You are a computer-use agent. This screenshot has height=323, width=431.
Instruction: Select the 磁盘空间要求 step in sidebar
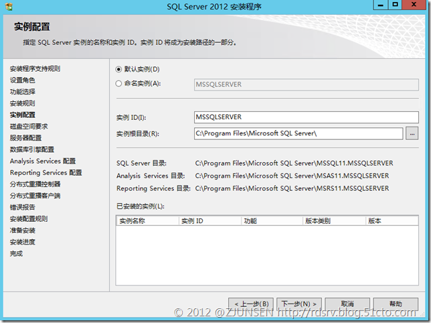click(x=29, y=127)
